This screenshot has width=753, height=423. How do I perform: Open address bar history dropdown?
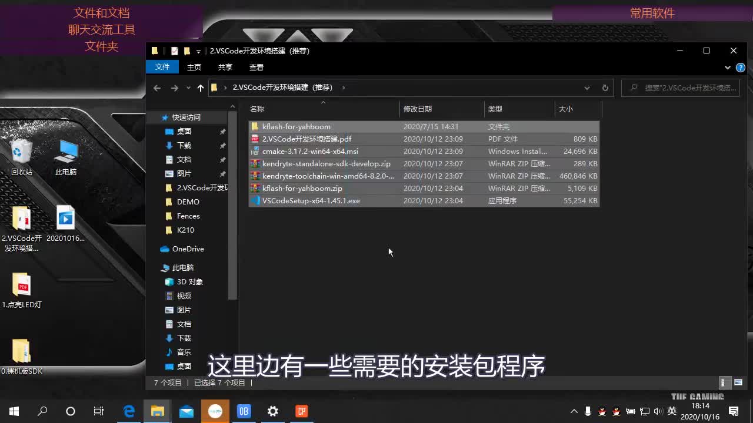click(x=587, y=88)
